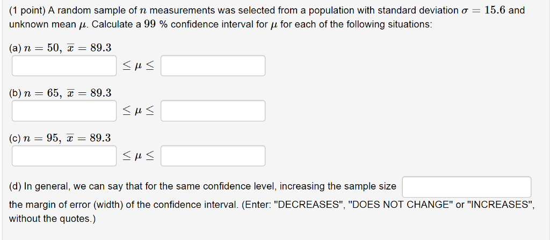Image resolution: width=550 pixels, height=240 pixels.
Task: Click the ≤ μ ≤ symbol in part (a)
Action: 138,67
